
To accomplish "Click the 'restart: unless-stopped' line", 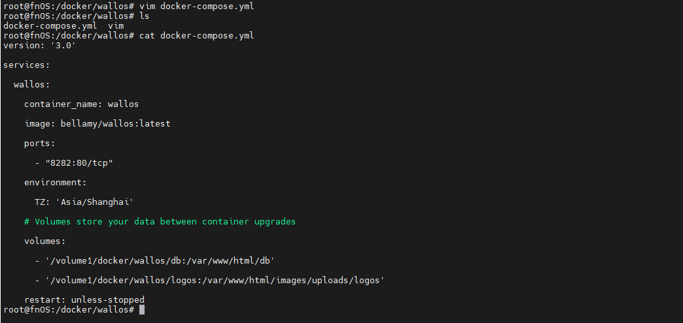I will coord(84,300).
